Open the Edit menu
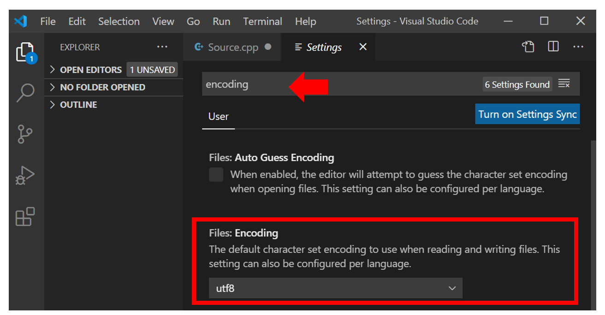Image resolution: width=605 pixels, height=315 pixels. tap(77, 21)
